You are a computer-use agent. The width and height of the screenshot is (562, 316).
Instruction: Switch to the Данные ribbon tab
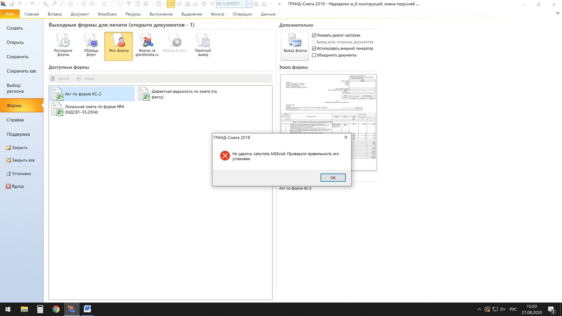coord(268,14)
